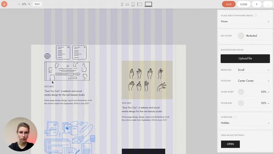This screenshot has width=274, height=154.
Task: Switch to the tablet portrait view
Action: click(x=133, y=4)
